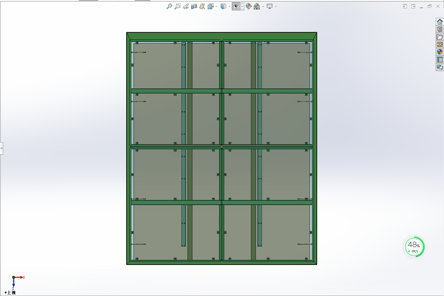Expand the collapsed left panel handle

point(2,148)
